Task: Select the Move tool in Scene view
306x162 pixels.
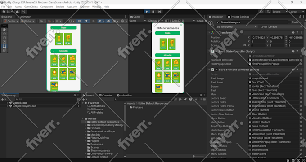Action: 4,34
